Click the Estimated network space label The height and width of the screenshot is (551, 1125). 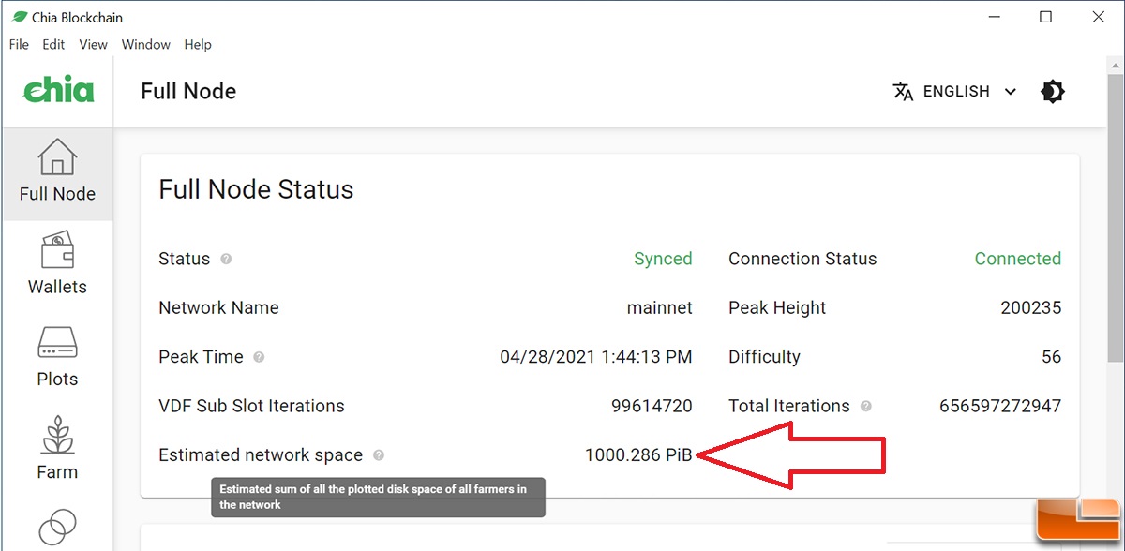[x=261, y=454]
